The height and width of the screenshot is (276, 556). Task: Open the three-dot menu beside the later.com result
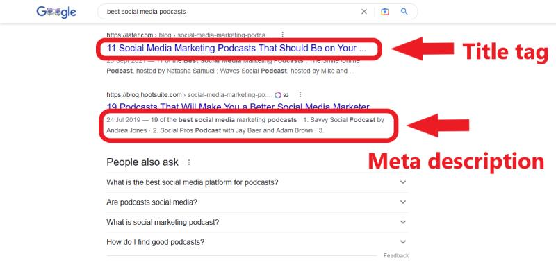[282, 35]
